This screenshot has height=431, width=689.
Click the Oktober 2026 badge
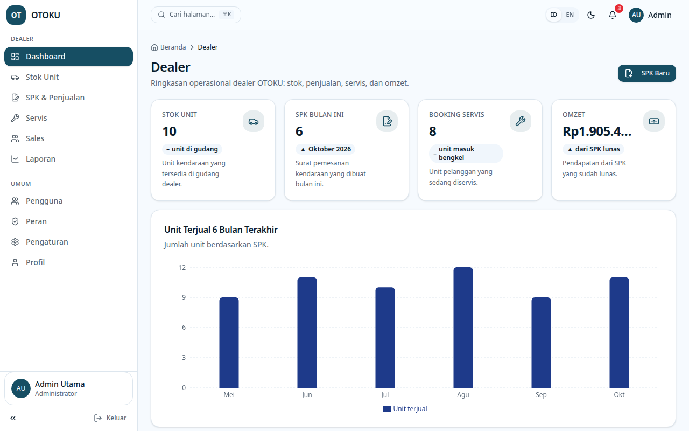pos(325,149)
